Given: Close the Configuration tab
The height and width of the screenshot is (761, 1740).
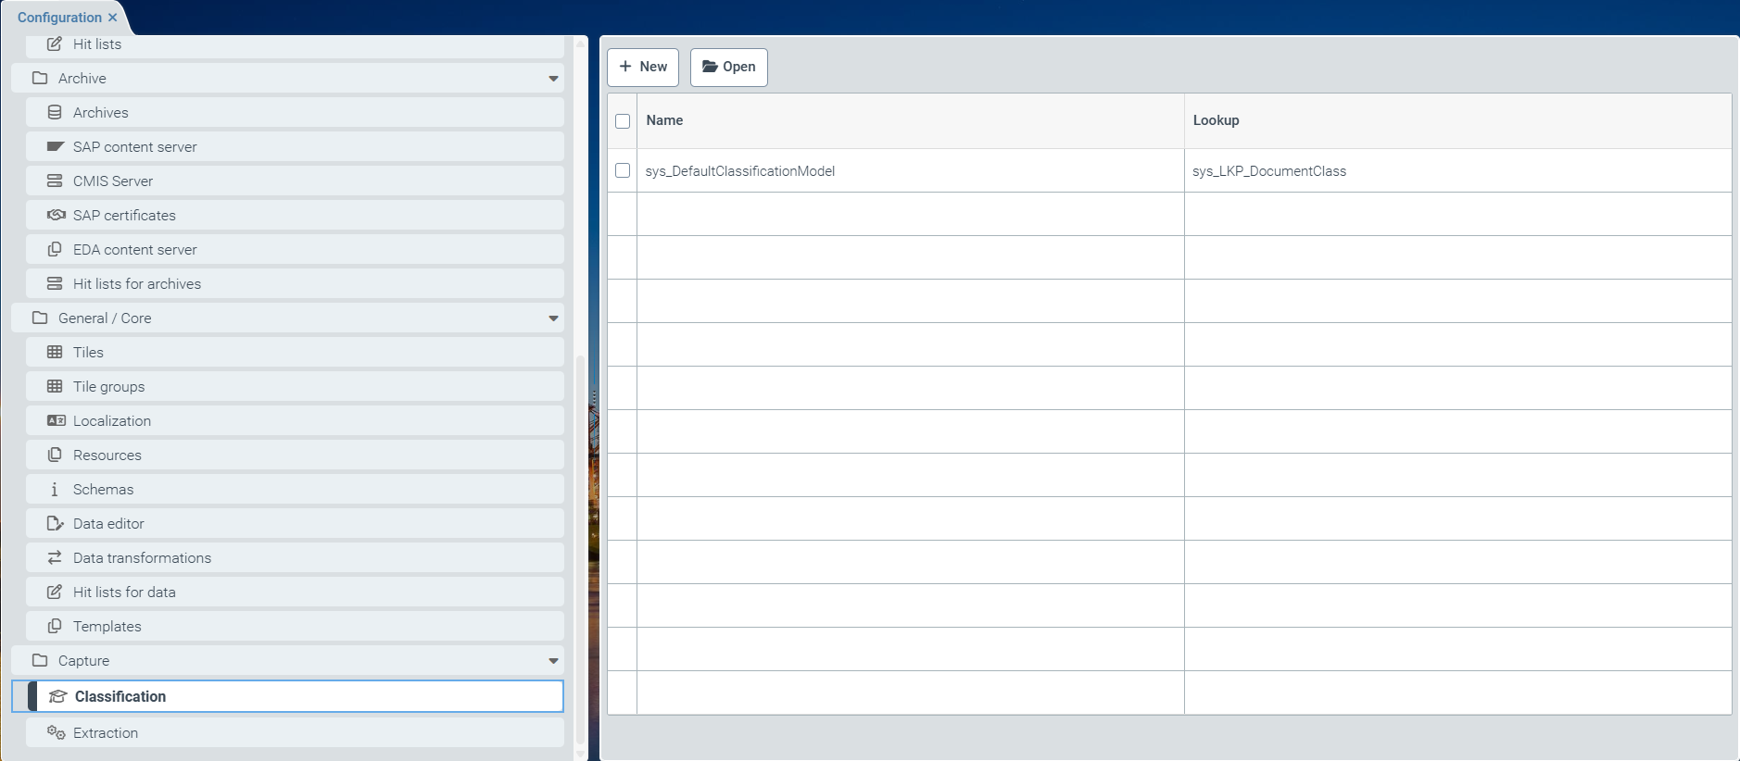Looking at the screenshot, I should [113, 18].
